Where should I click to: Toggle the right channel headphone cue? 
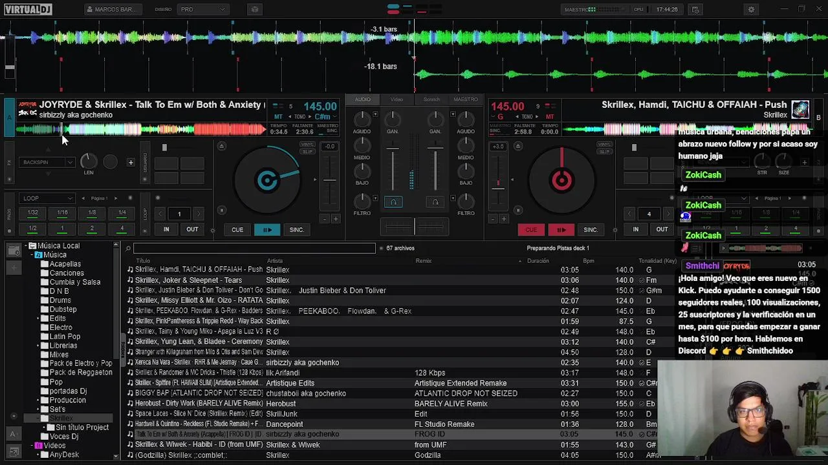pyautogui.click(x=435, y=202)
